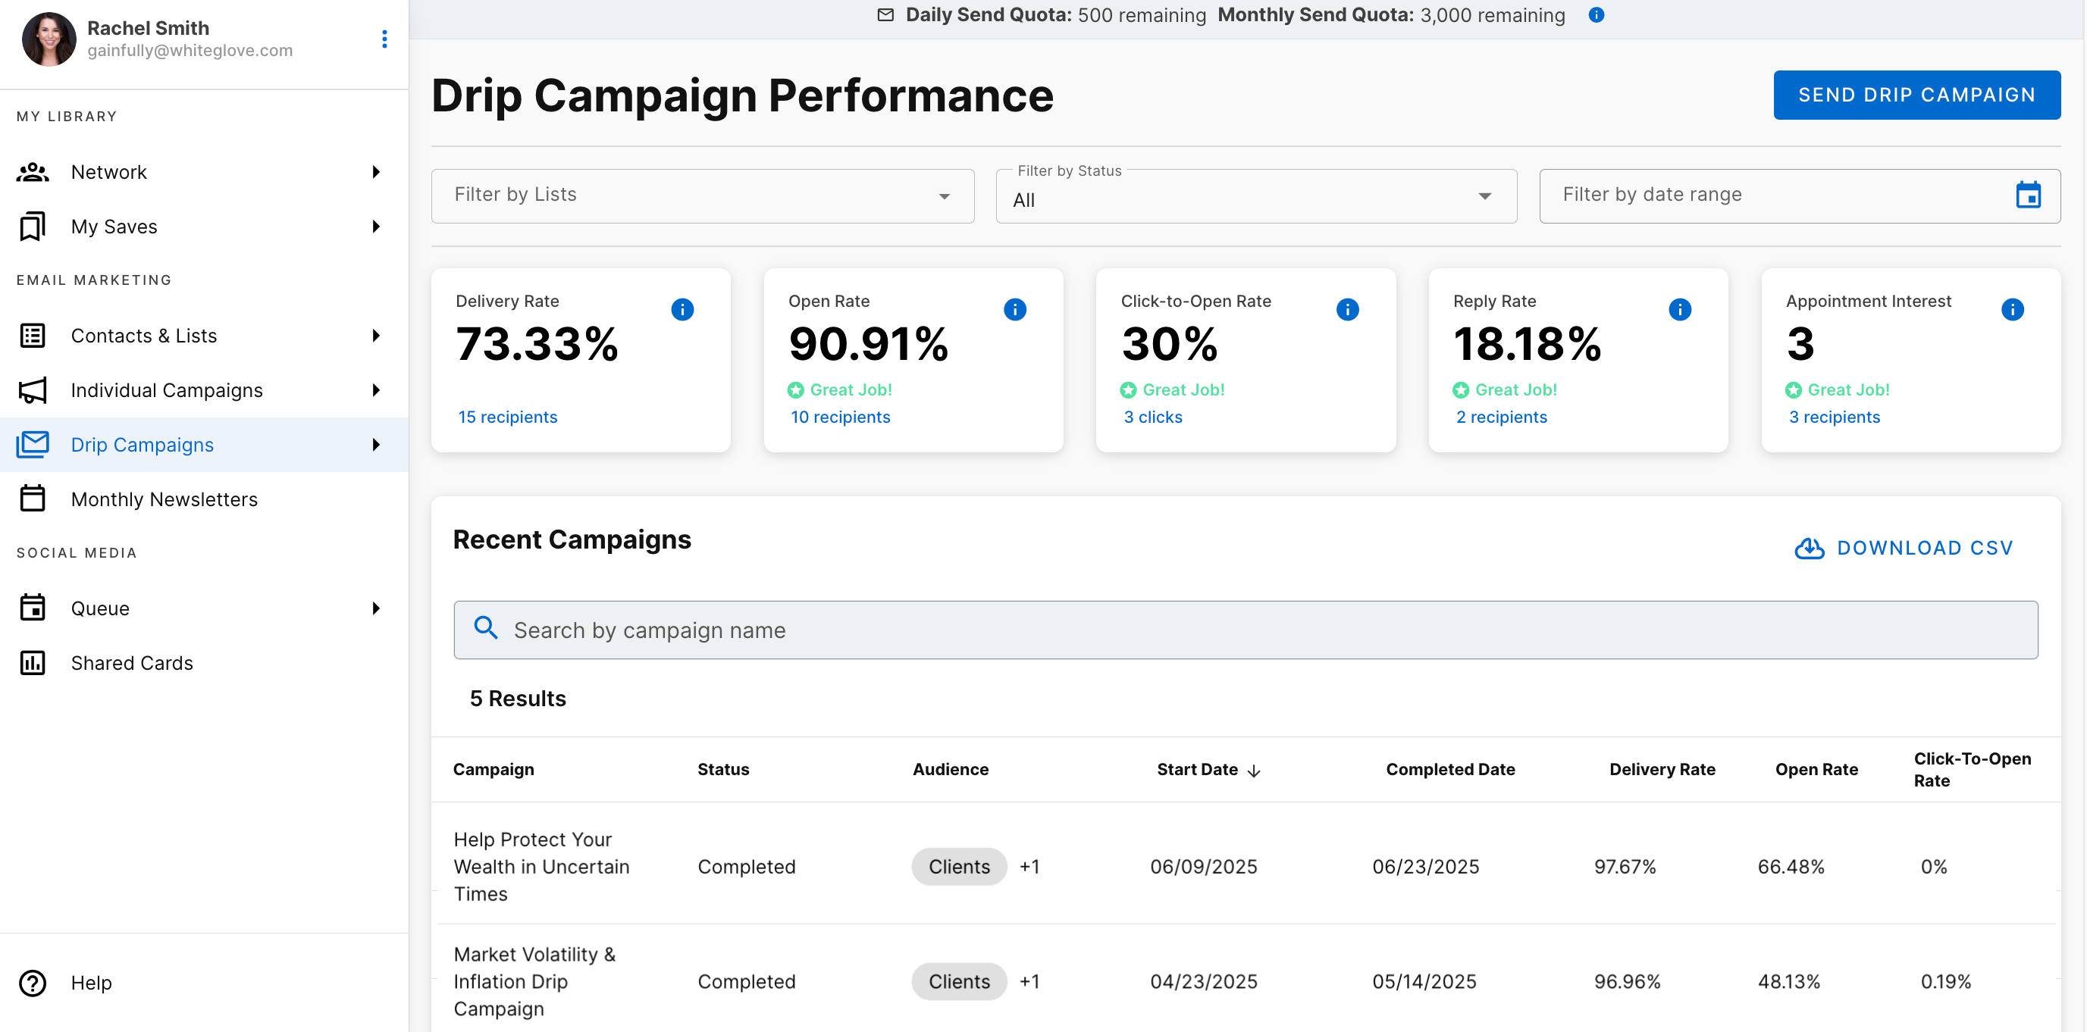Screen dimensions: 2087x1032
Task: Sort by Start Date arrow
Action: coord(1253,771)
